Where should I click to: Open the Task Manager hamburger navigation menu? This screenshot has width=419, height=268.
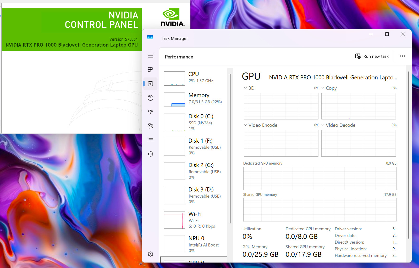tap(150, 56)
